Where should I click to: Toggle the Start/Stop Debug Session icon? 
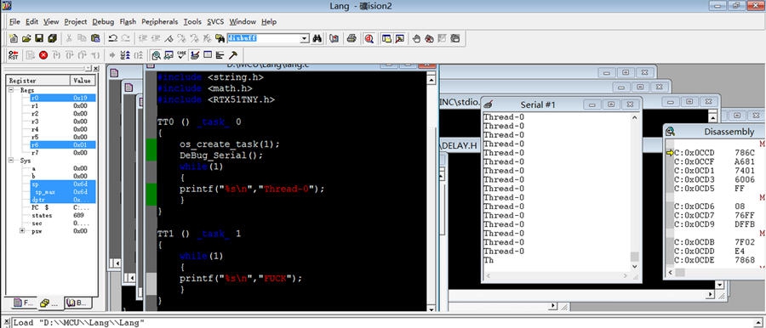tap(369, 38)
